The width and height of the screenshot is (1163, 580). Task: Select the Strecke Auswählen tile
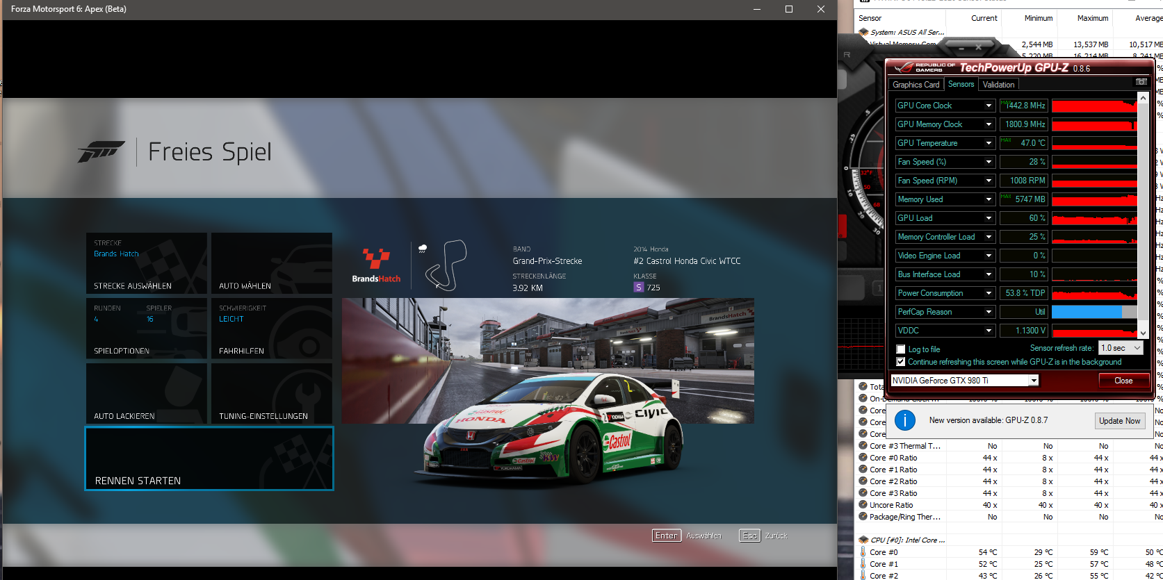tap(147, 263)
